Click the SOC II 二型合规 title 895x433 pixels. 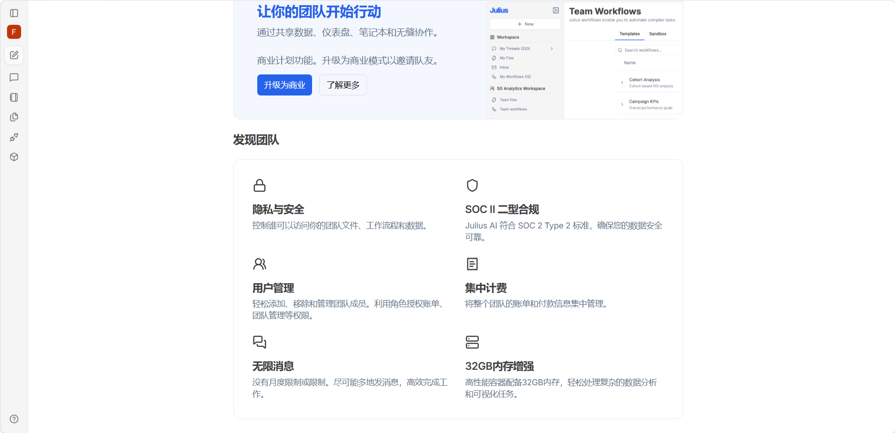(x=502, y=209)
